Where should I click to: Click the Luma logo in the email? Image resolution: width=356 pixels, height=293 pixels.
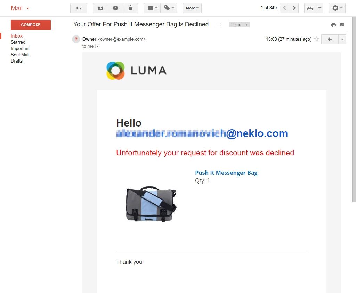(136, 70)
